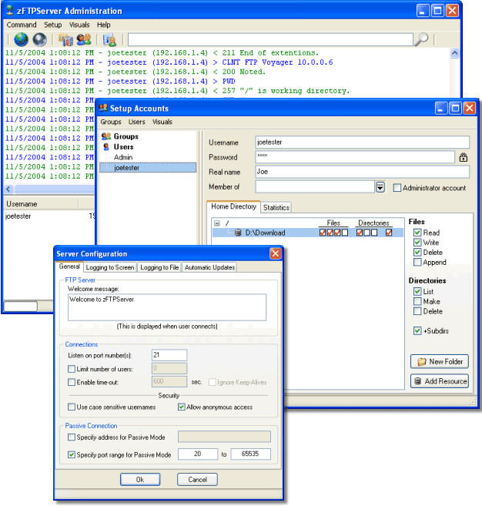Switch to the Statistics tab

click(276, 207)
